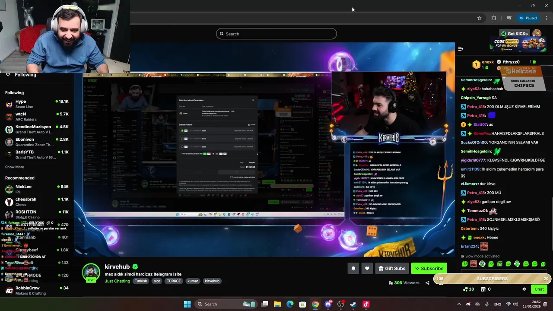Expand following list with Show More
The height and width of the screenshot is (311, 553).
(x=15, y=167)
